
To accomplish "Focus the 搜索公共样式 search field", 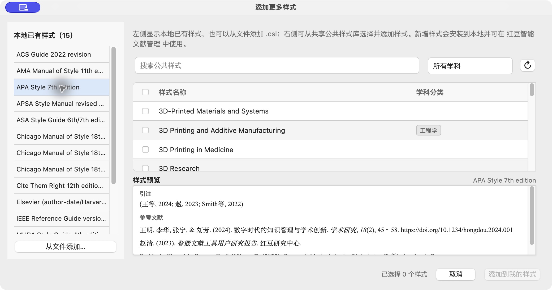I will pos(277,65).
